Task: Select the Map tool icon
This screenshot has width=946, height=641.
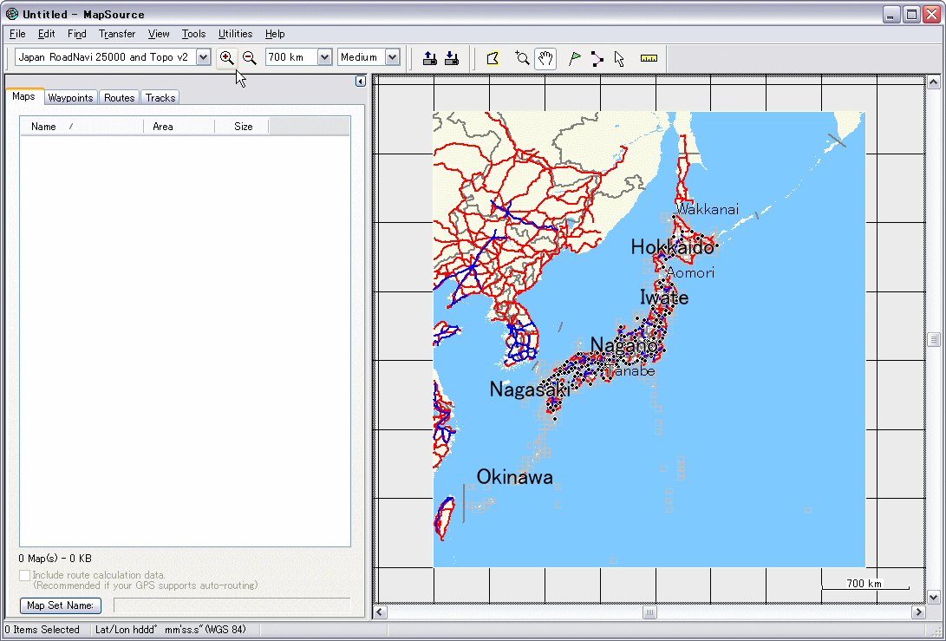Action: click(493, 58)
